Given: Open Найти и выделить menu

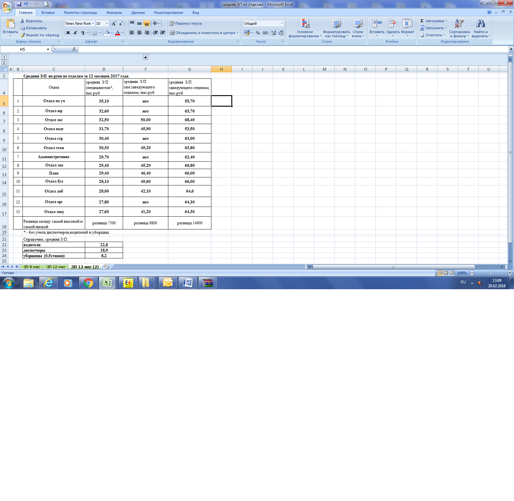Looking at the screenshot, I should point(481,28).
